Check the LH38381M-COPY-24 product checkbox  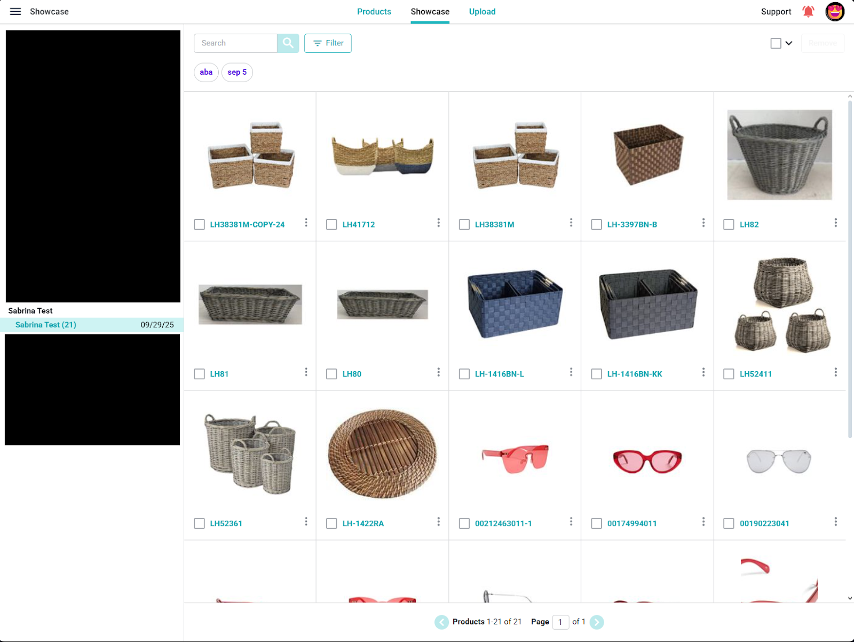click(199, 225)
